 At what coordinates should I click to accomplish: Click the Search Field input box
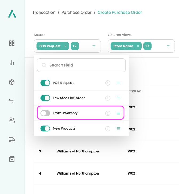pos(81,65)
